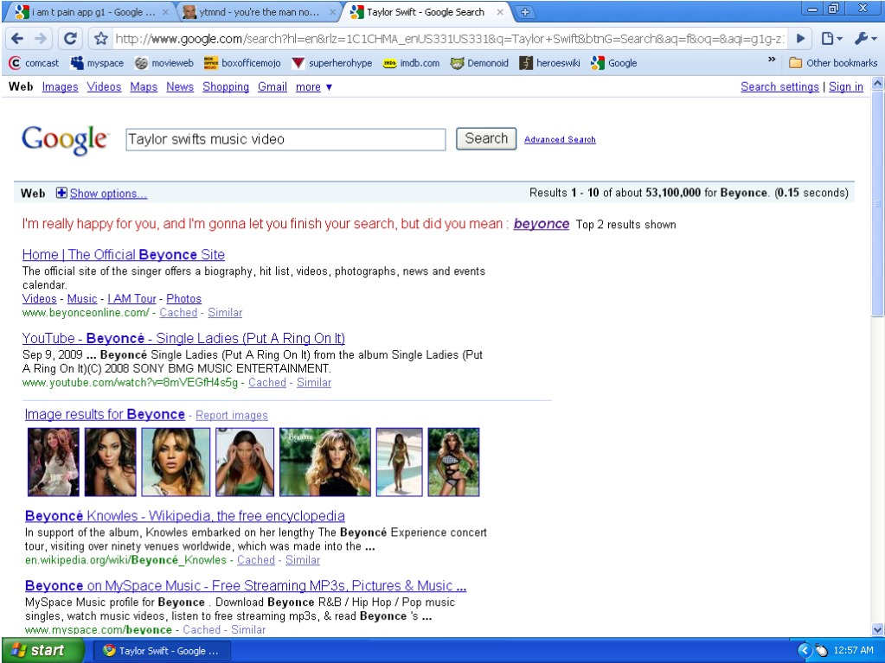Open the Other bookmarks folder
The height and width of the screenshot is (663, 885).
[833, 63]
